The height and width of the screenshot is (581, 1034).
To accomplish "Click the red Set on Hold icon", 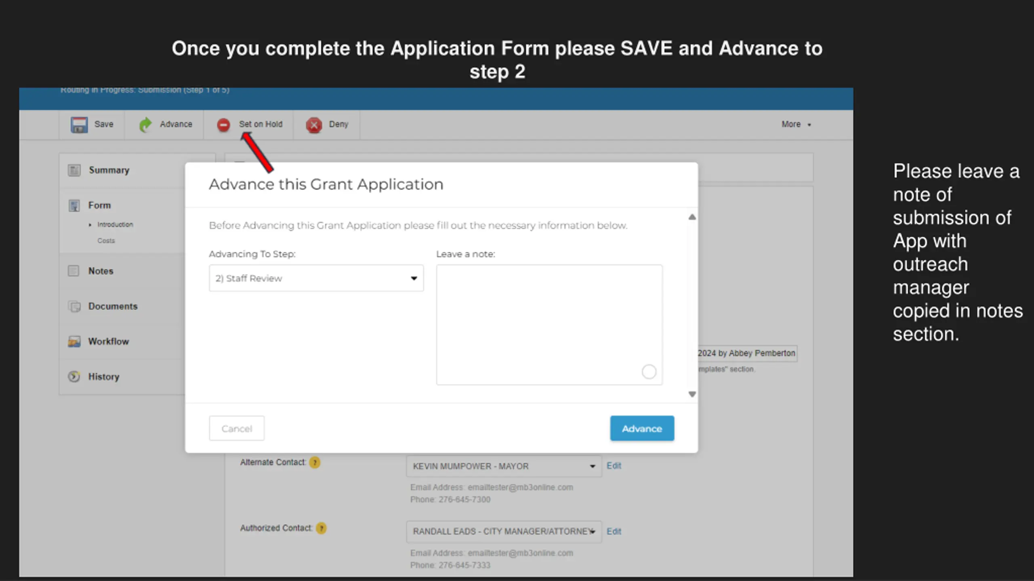I will pyautogui.click(x=223, y=125).
